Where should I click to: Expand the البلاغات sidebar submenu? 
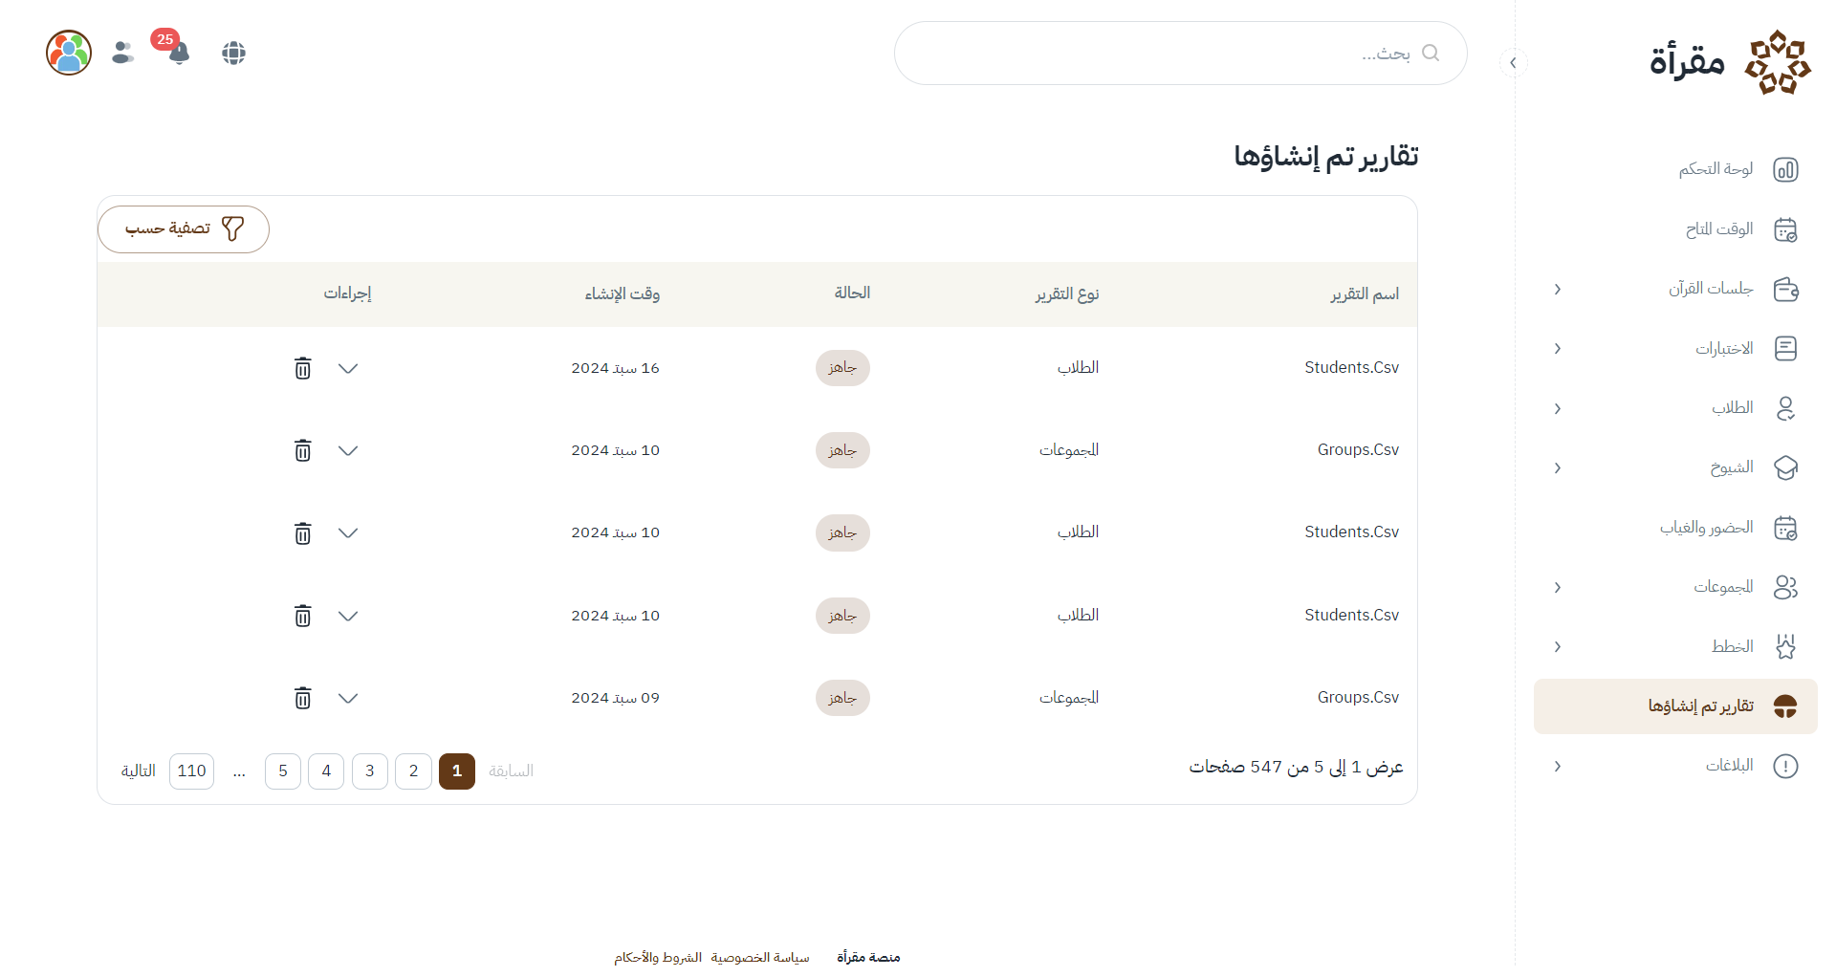click(x=1558, y=766)
